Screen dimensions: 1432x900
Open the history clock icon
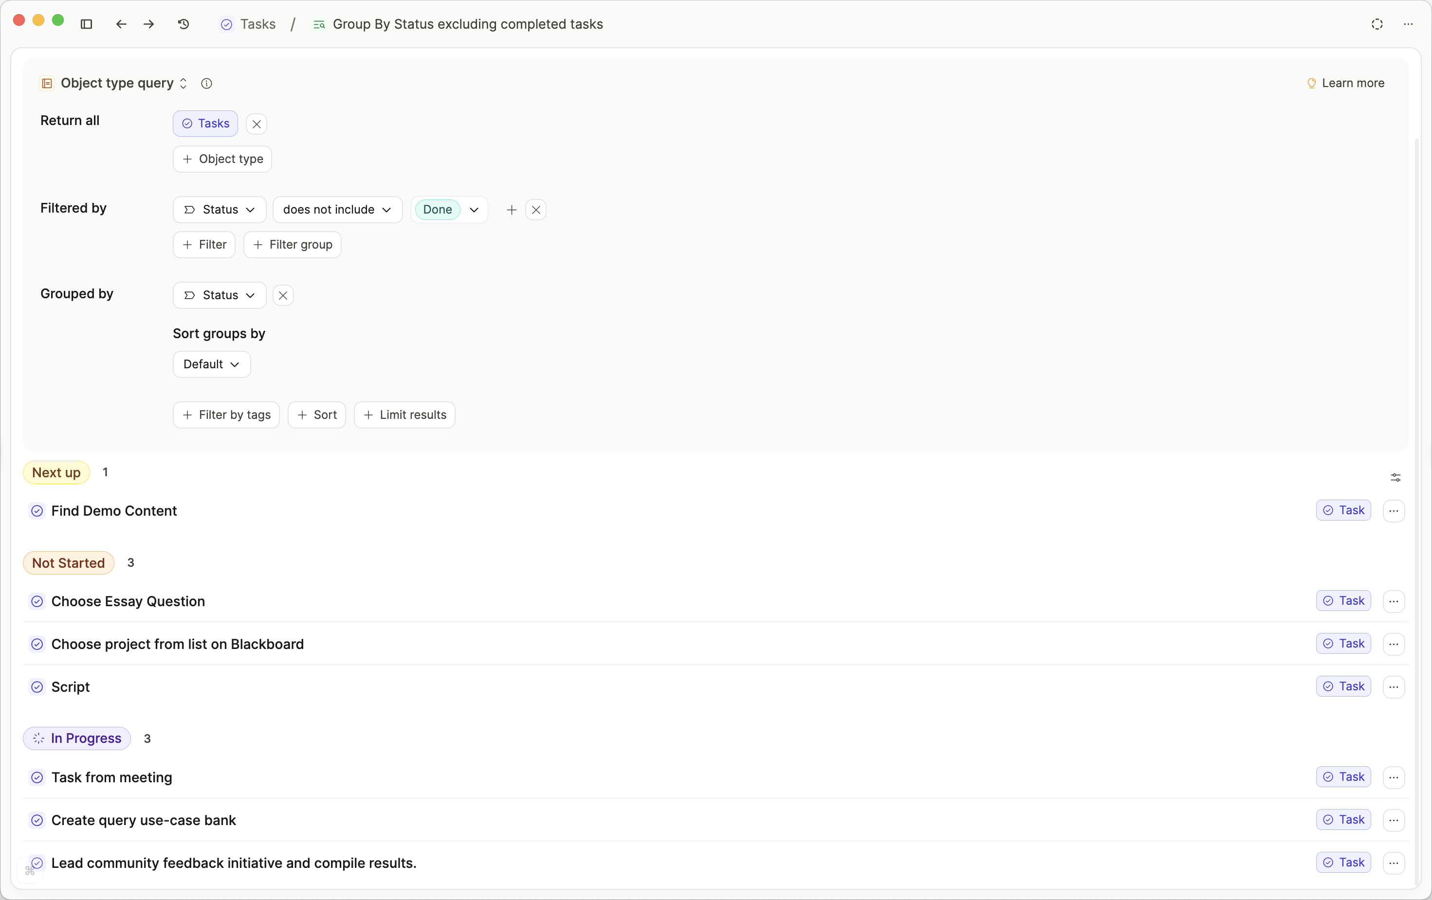click(x=183, y=24)
